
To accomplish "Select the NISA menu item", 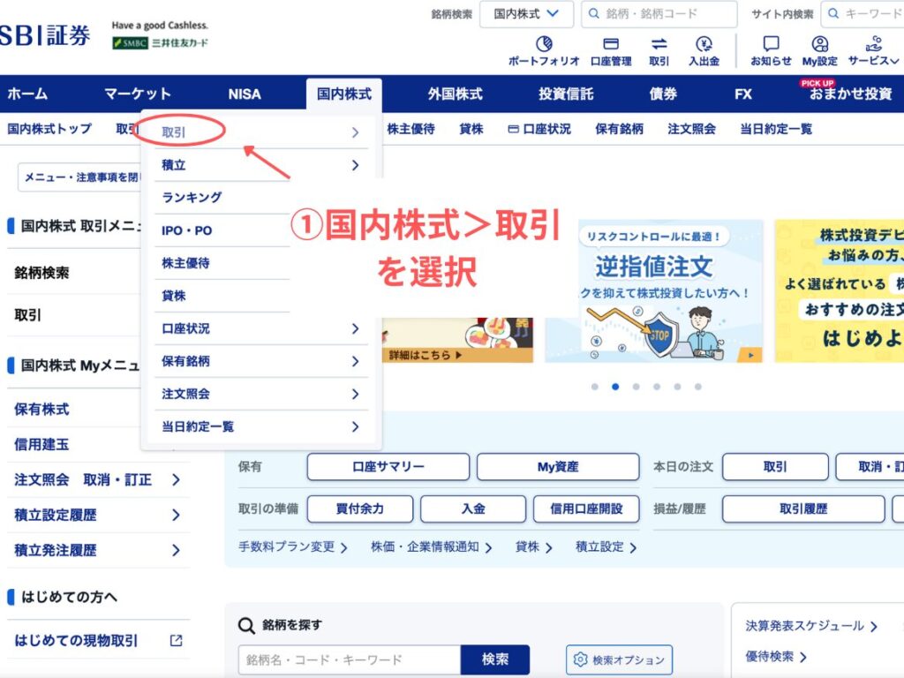I will pos(244,94).
